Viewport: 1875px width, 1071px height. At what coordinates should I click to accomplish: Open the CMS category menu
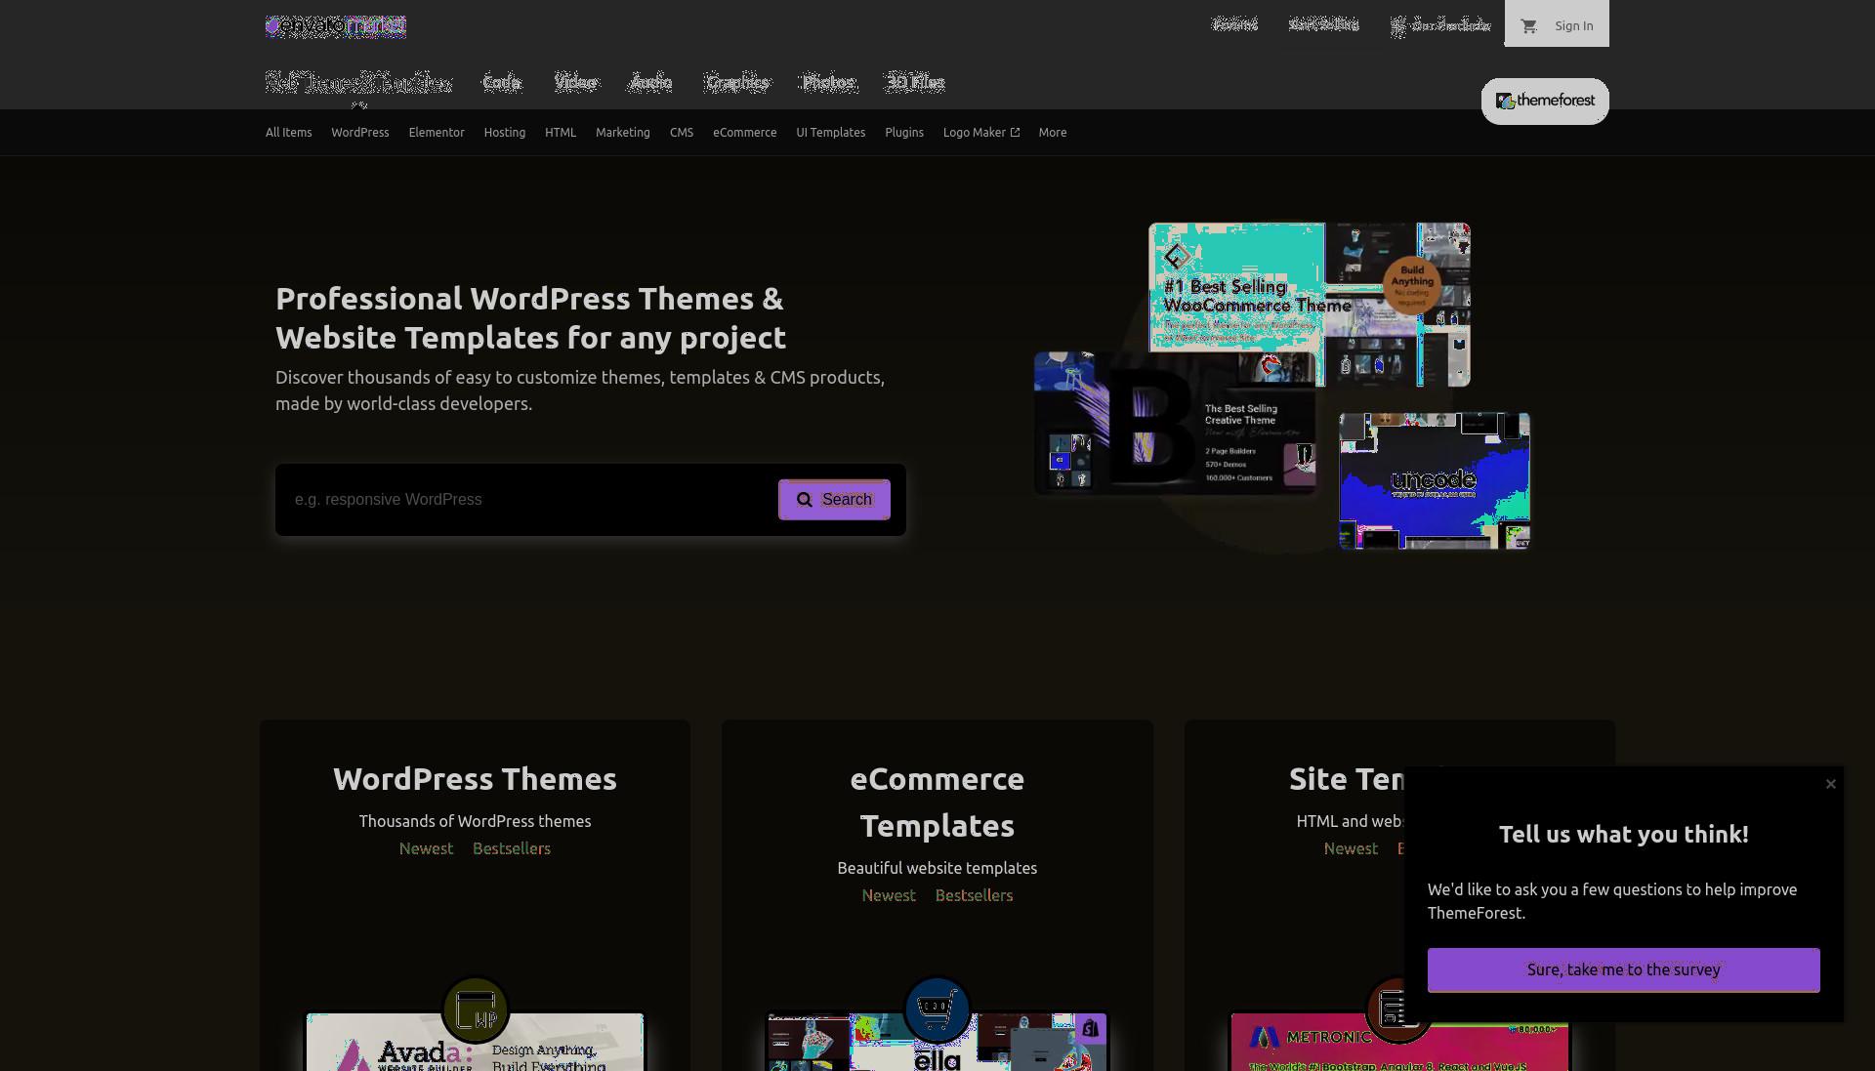[x=682, y=133]
